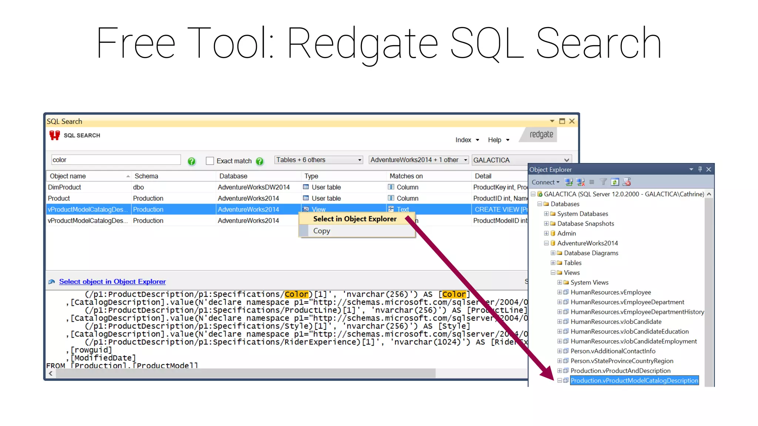Collapse the GALACTICA server node
The image size is (758, 426).
pos(533,194)
